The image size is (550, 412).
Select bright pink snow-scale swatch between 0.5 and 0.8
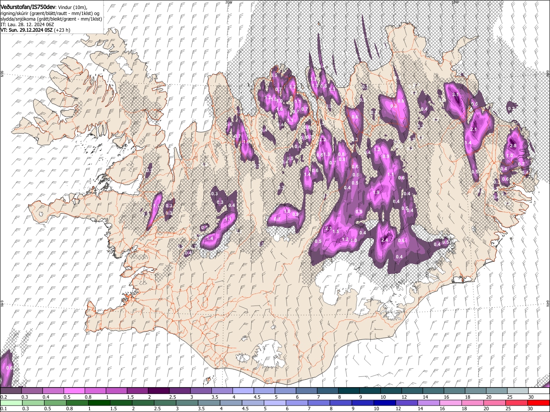coord(74,391)
